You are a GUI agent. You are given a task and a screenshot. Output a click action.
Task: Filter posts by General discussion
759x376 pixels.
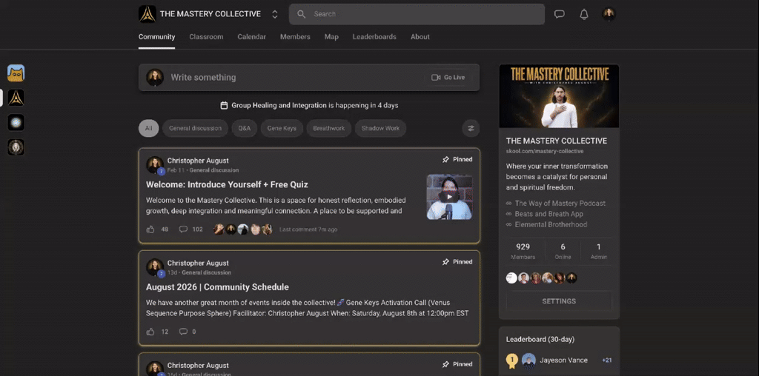click(x=195, y=128)
